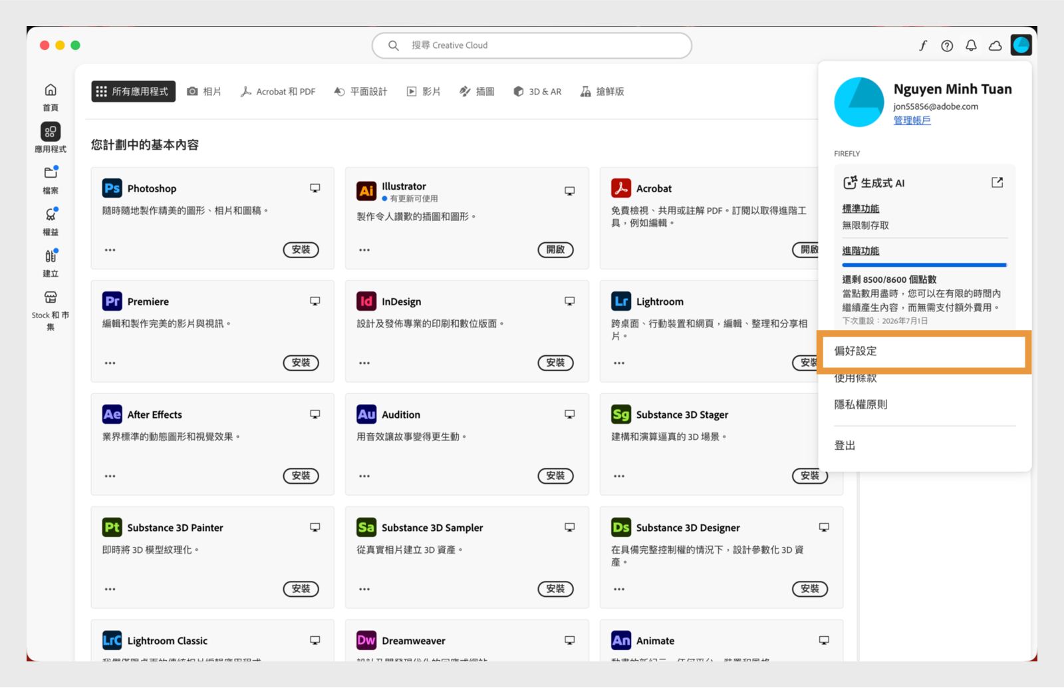The height and width of the screenshot is (688, 1064).
Task: Open more options for Illustrator
Action: 364,250
